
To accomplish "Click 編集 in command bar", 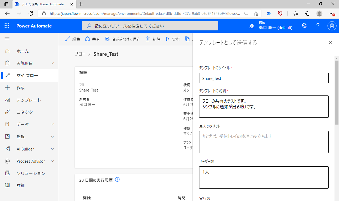I will click(x=73, y=39).
